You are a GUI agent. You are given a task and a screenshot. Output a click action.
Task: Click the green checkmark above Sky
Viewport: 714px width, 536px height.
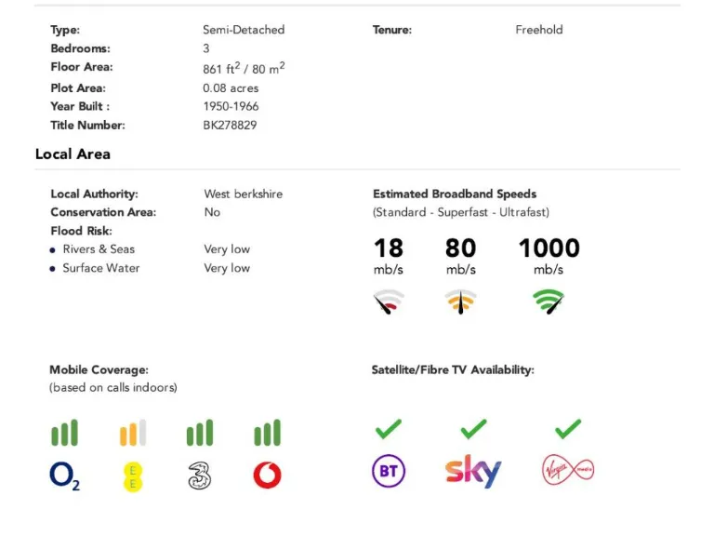click(x=473, y=429)
